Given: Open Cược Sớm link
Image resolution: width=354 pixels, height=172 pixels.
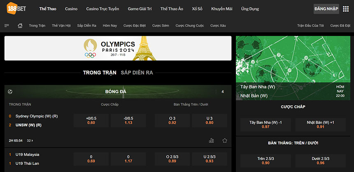Looking at the screenshot, I should coord(161,26).
